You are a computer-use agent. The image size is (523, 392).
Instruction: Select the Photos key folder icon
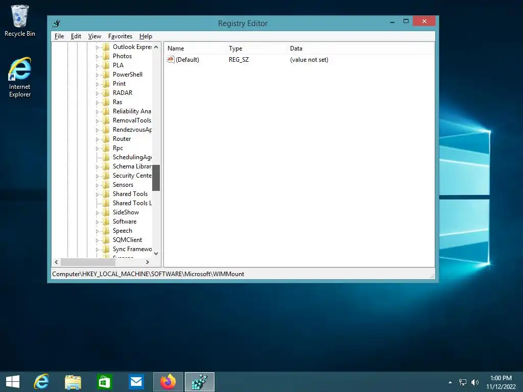[x=106, y=56]
